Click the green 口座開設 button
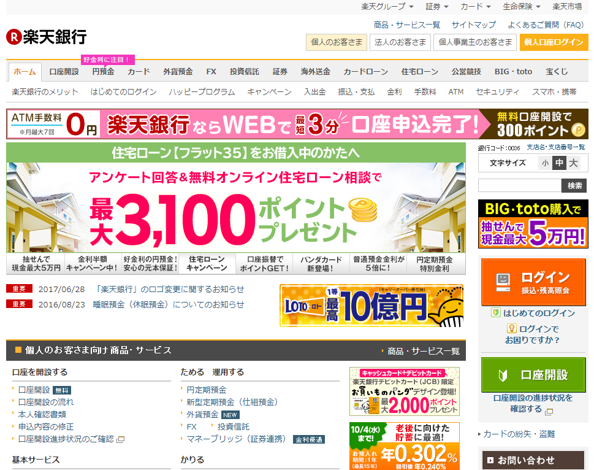594x470 pixels. coord(533,375)
